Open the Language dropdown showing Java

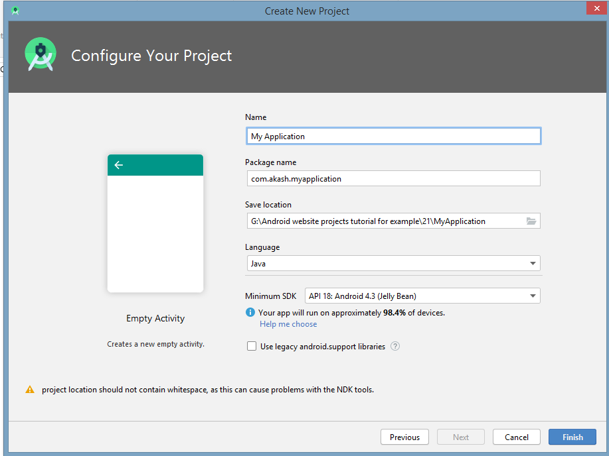393,263
